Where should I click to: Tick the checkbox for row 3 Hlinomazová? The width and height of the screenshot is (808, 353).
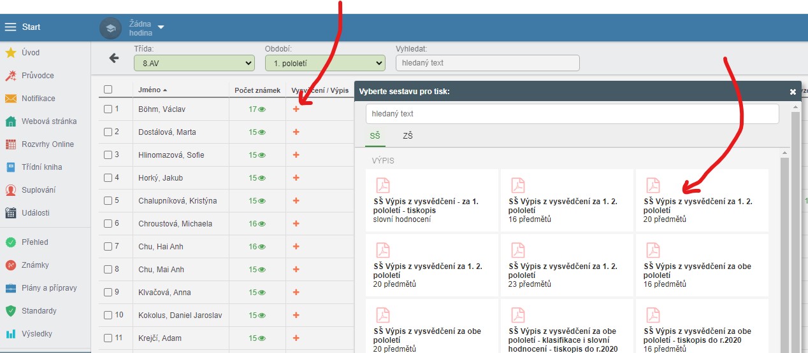click(x=108, y=155)
